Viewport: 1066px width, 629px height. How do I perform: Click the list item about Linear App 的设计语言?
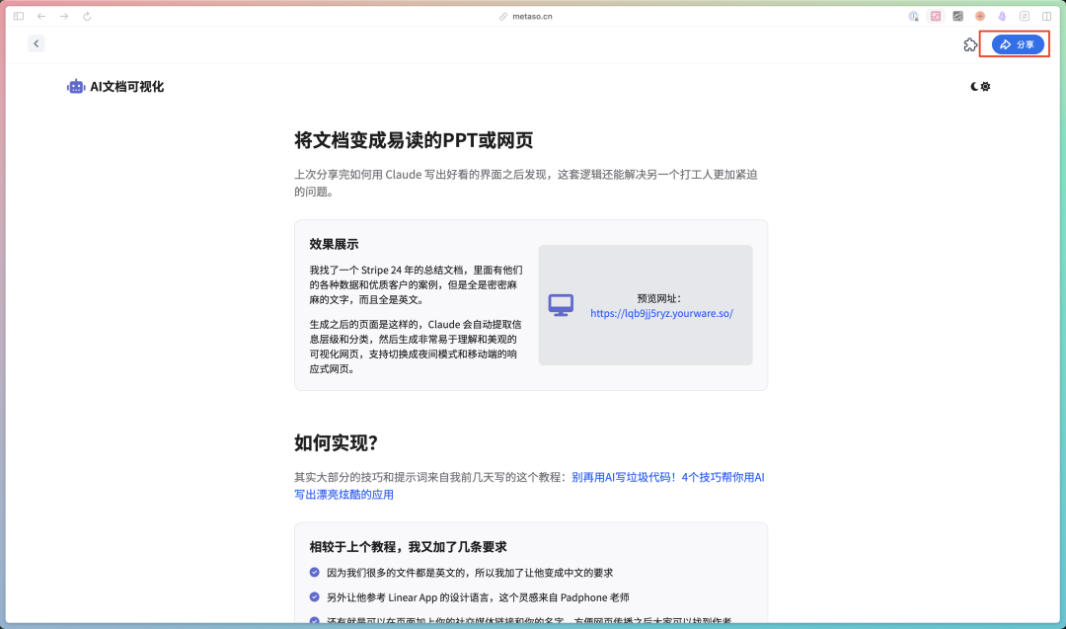[478, 597]
